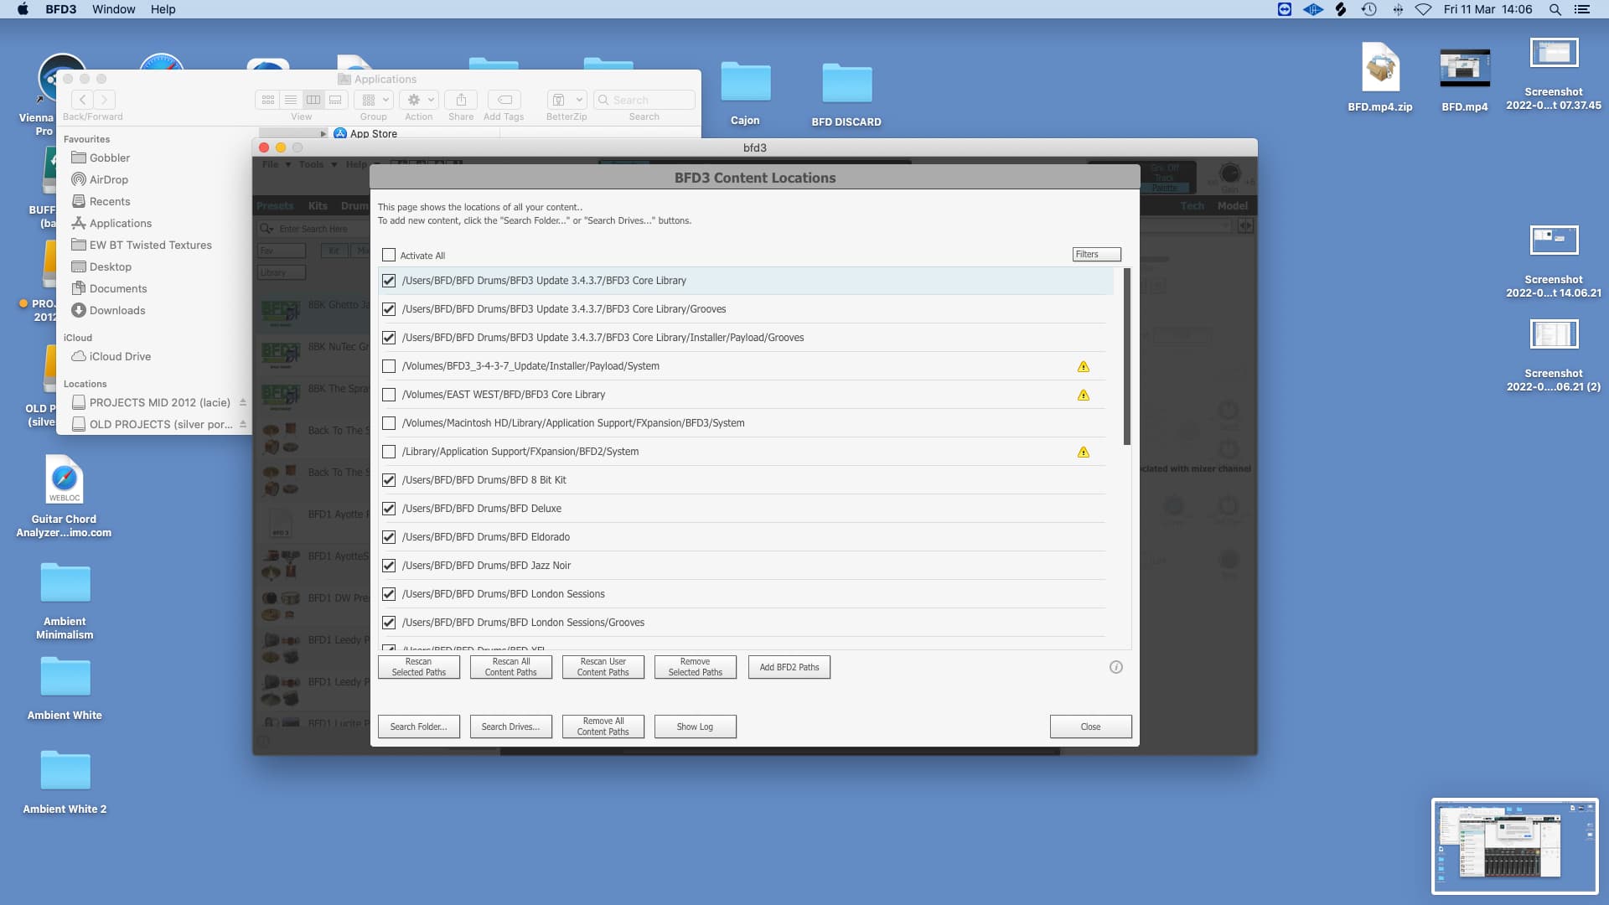
Task: Click Remove Selected Paths button
Action: click(x=696, y=667)
